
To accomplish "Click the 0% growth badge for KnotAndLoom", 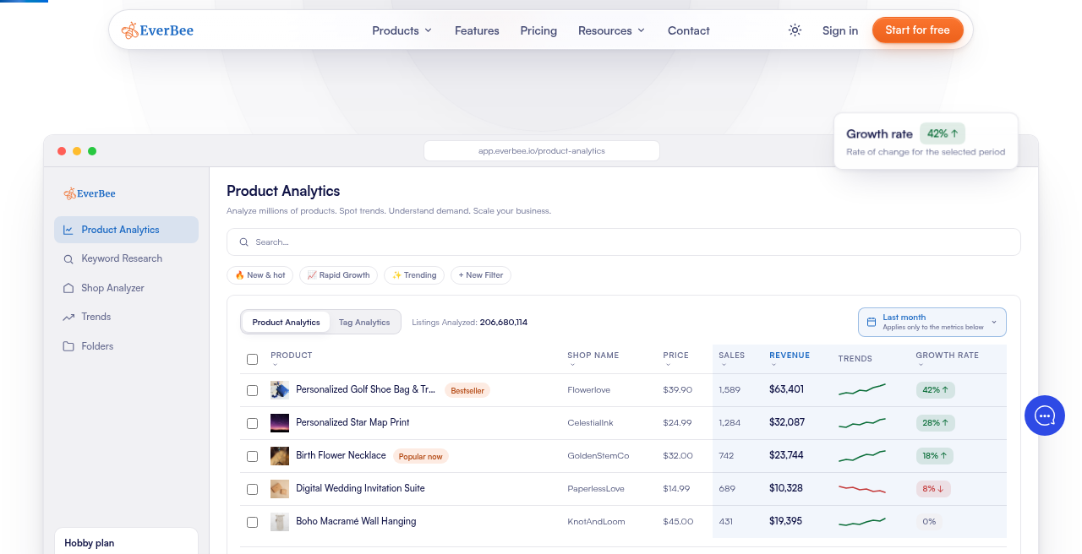I will coord(929,522).
